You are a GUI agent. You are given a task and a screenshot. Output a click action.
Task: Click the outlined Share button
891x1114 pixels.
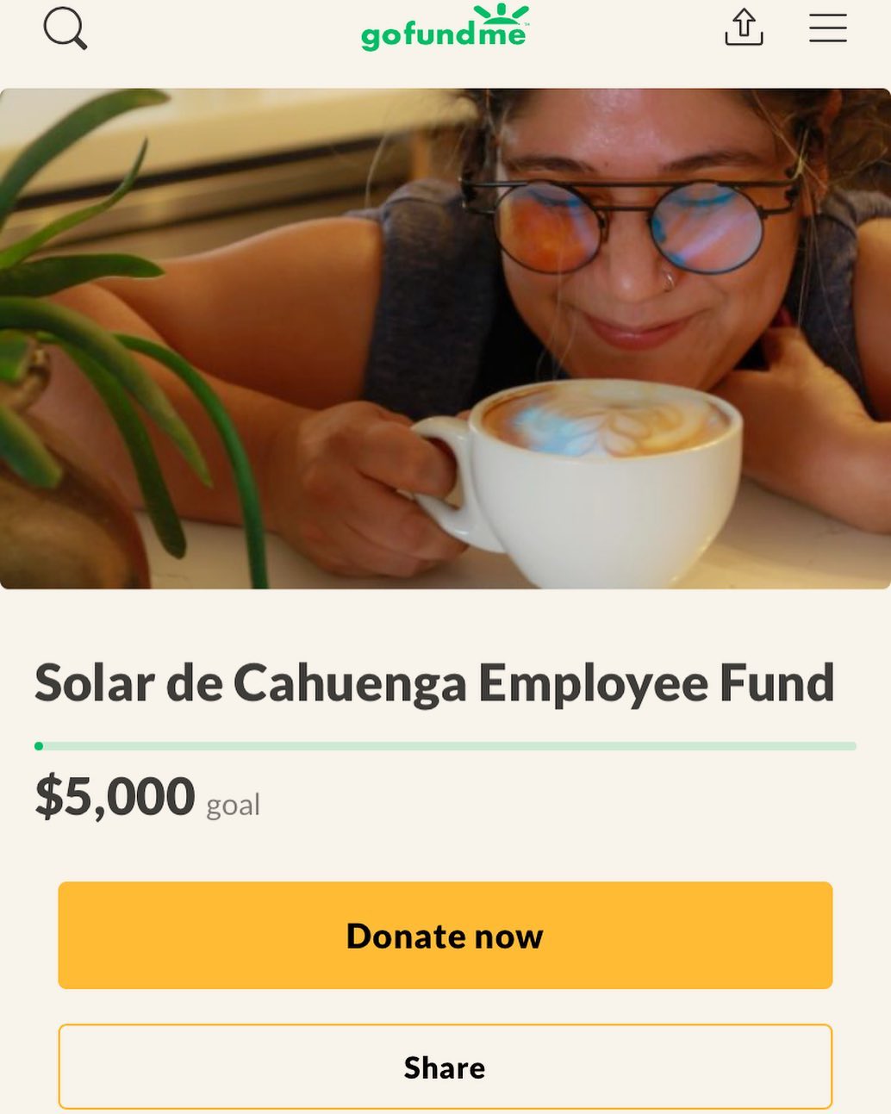[x=445, y=1067]
